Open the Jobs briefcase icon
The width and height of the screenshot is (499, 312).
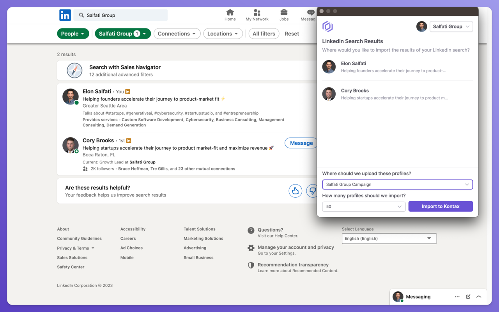(x=284, y=12)
